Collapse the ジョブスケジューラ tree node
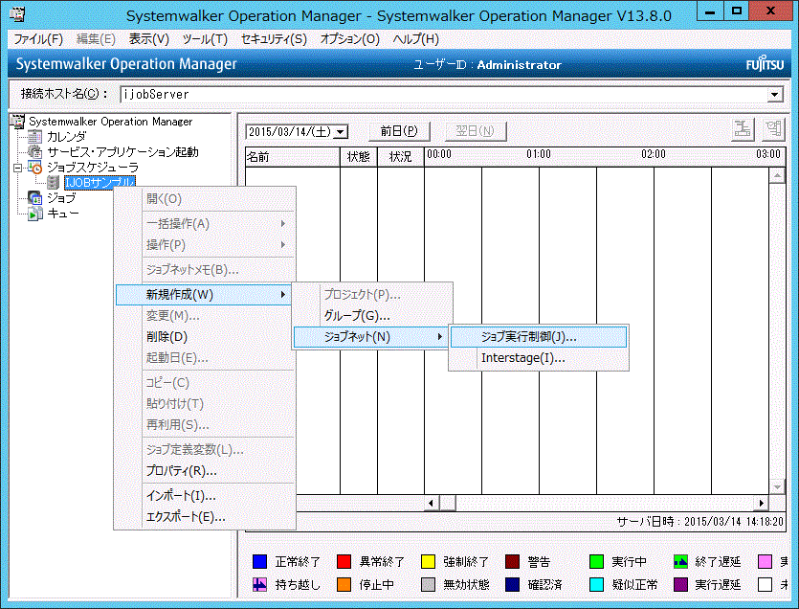Screen dimensions: 799x609 click(x=18, y=168)
